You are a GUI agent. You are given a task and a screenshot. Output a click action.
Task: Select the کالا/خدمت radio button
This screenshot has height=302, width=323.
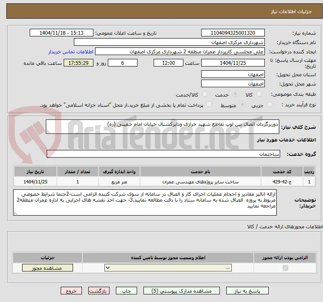coord(205,94)
